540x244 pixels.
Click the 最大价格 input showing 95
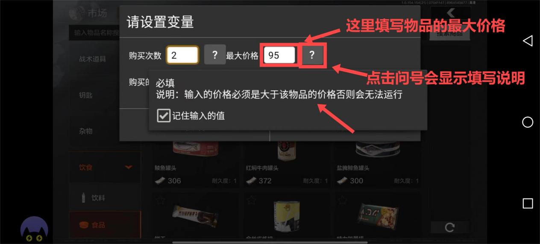(x=280, y=55)
